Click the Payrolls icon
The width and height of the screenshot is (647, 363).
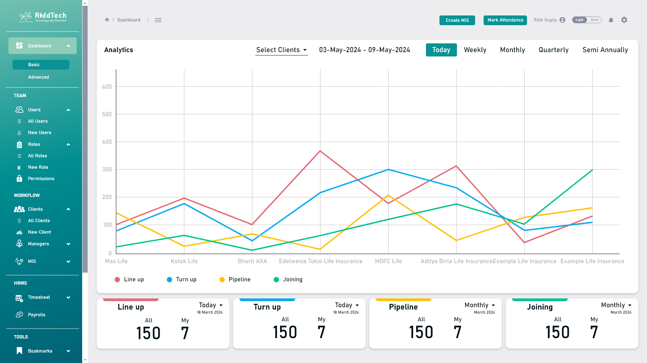[x=19, y=315]
